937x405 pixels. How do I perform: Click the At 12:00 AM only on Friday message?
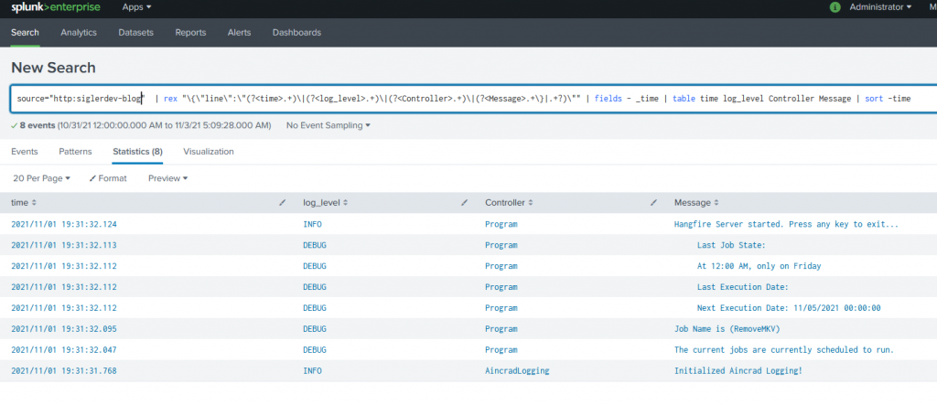coord(759,266)
